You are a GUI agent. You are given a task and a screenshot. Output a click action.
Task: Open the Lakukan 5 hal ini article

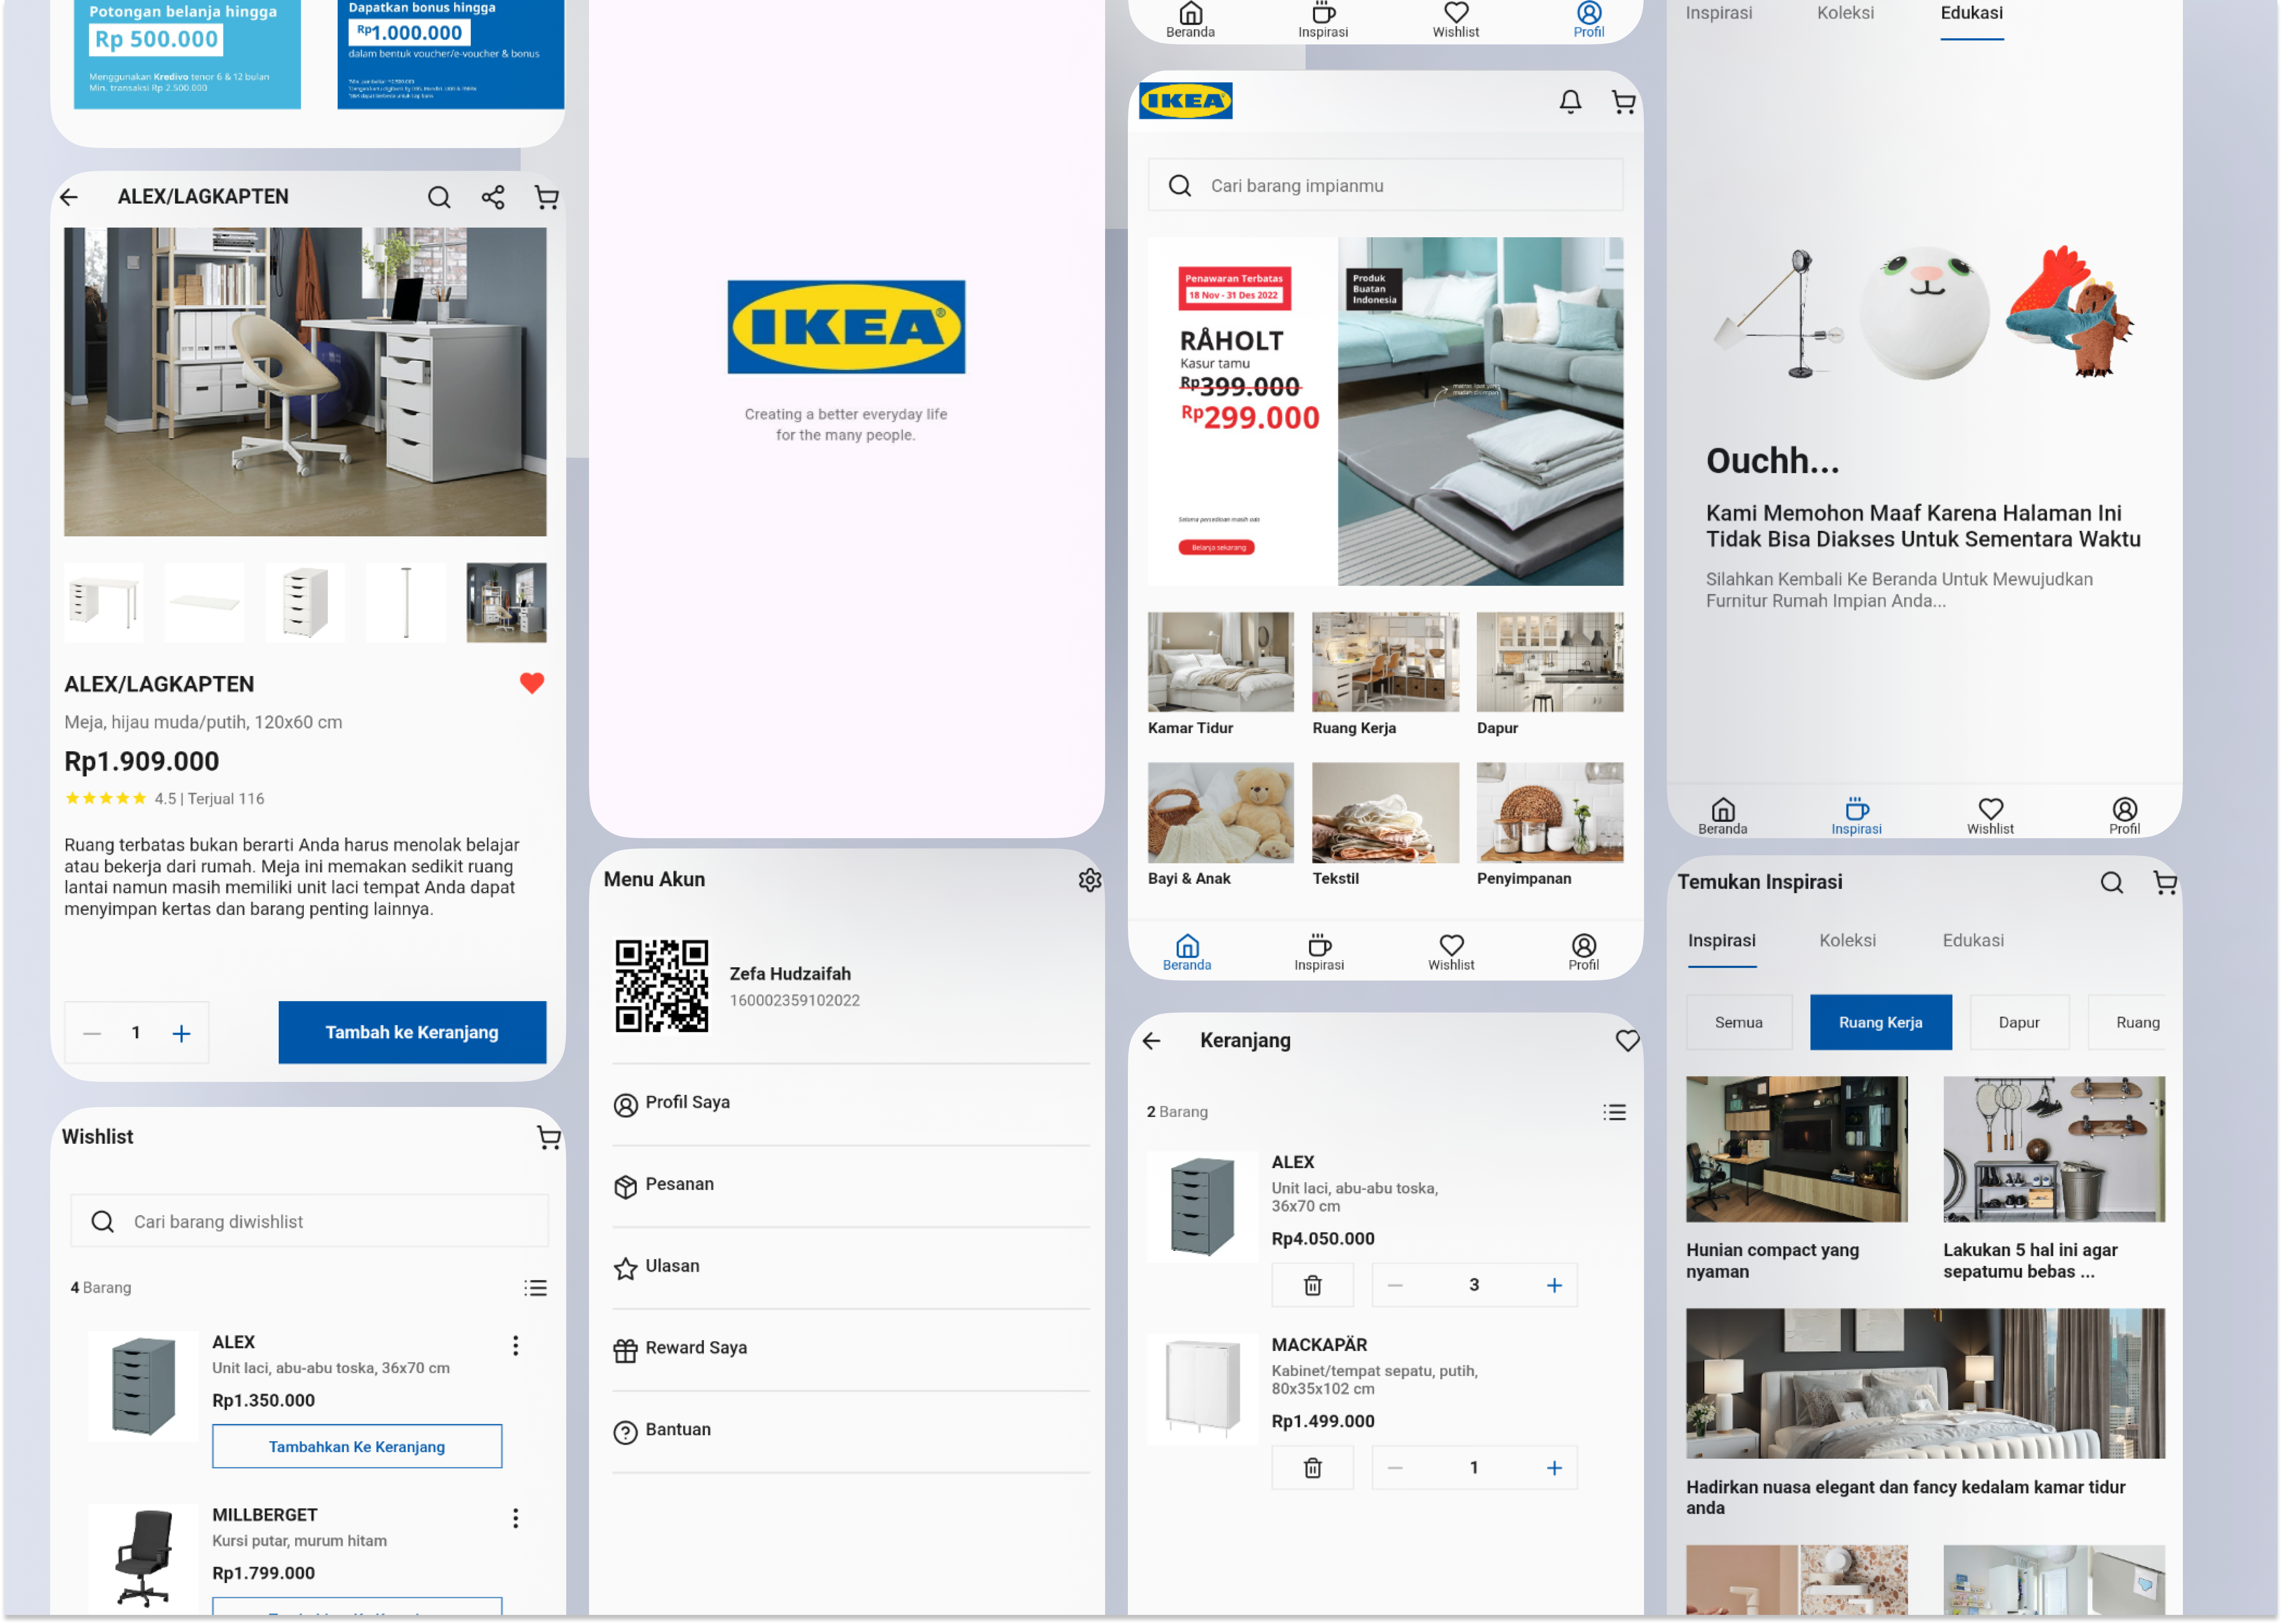pyautogui.click(x=2054, y=1180)
